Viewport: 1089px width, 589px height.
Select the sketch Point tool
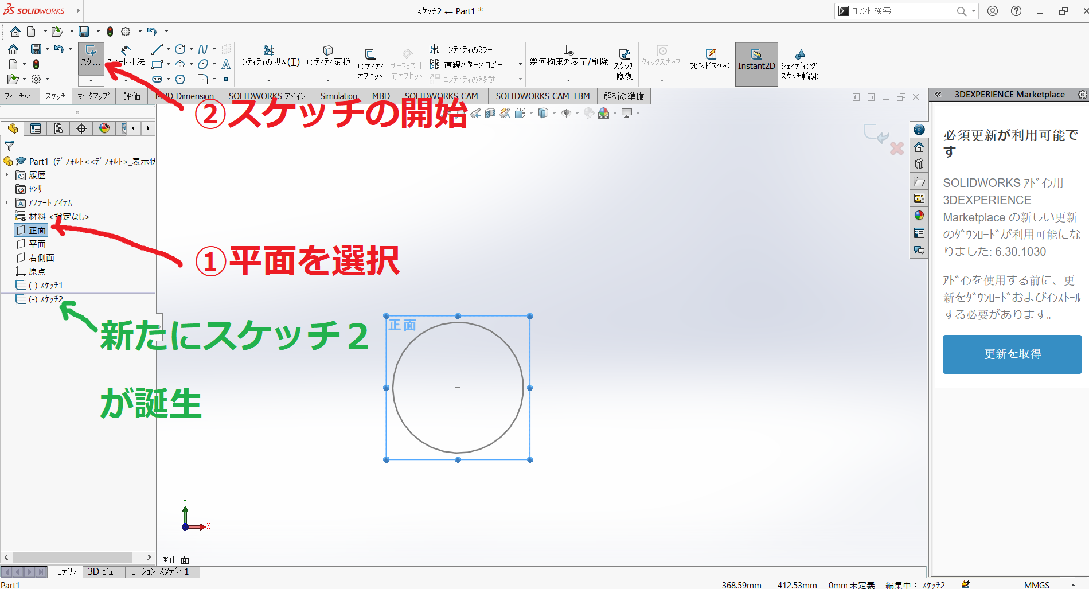click(226, 79)
